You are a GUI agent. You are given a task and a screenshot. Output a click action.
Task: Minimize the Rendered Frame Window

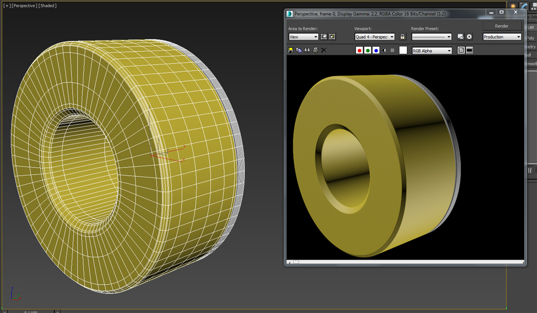point(491,13)
